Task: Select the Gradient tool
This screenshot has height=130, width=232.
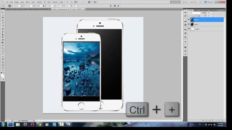Action: click(x=3, y=43)
